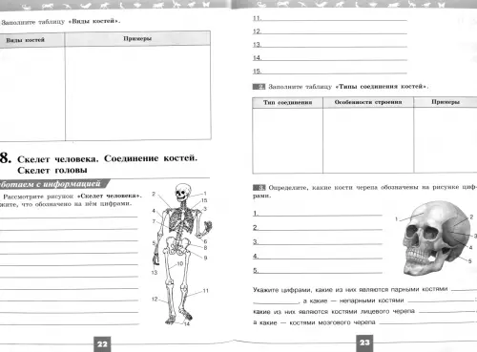
Task: Click empty cell under «Тип соединения»
Action: (287, 140)
